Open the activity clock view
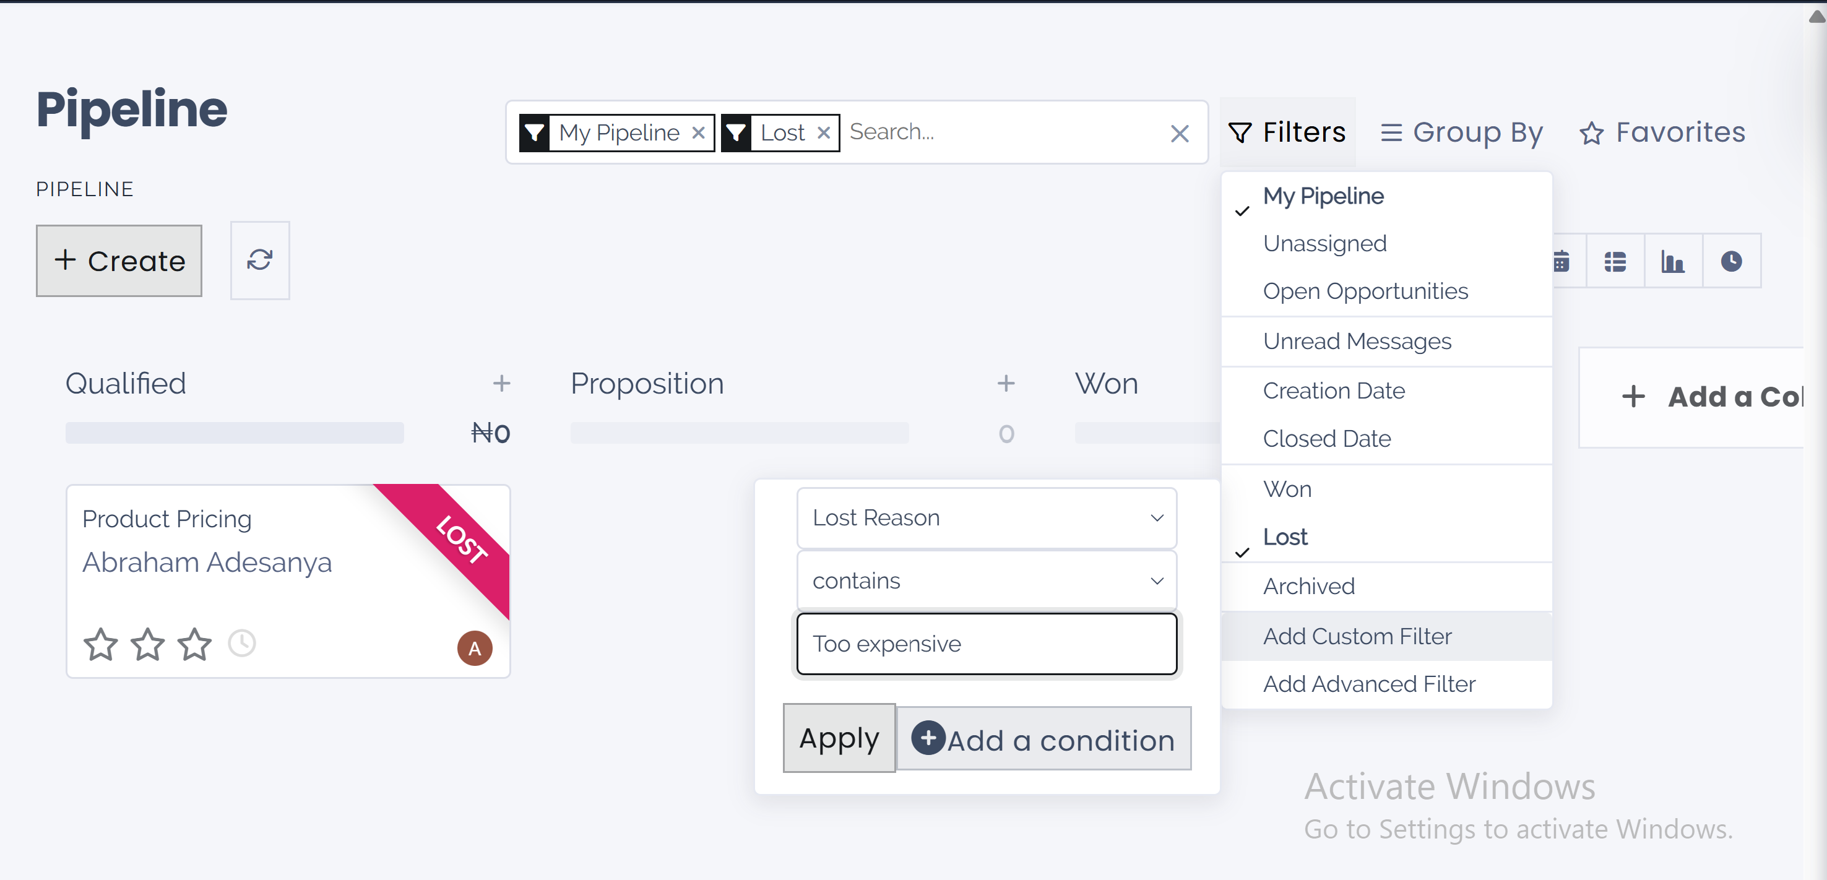 coord(1731,261)
